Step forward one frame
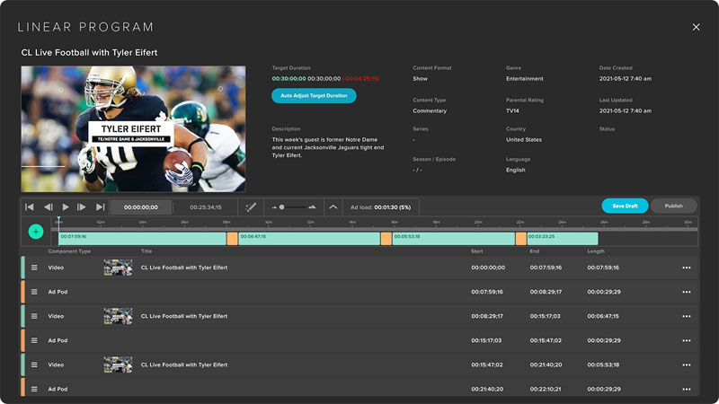Viewport: 719px width, 404px height. (82, 206)
